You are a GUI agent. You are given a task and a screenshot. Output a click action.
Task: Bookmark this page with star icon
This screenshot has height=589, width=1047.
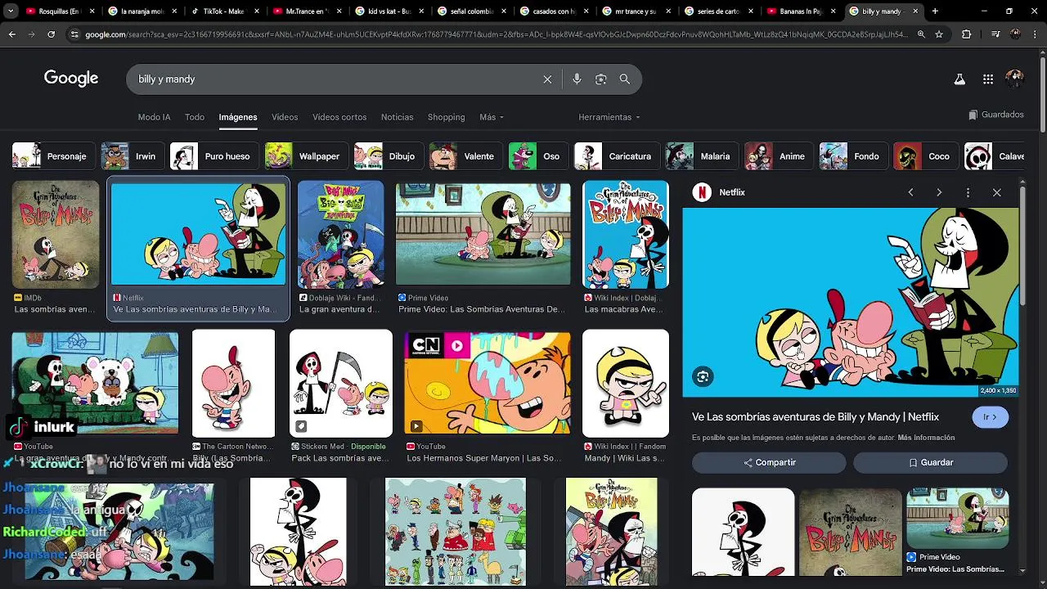click(x=939, y=34)
